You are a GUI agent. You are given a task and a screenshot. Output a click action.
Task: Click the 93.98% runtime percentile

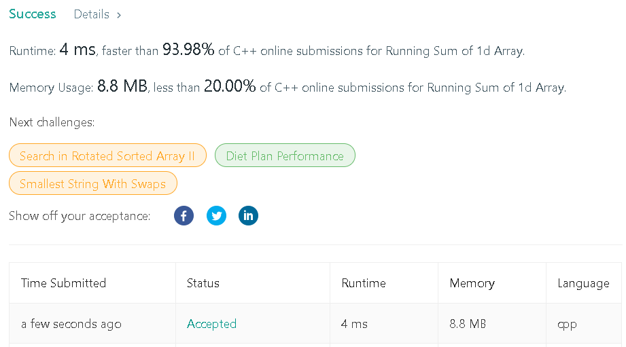[188, 50]
